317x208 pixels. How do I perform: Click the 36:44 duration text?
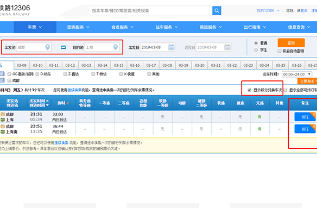click(58, 127)
